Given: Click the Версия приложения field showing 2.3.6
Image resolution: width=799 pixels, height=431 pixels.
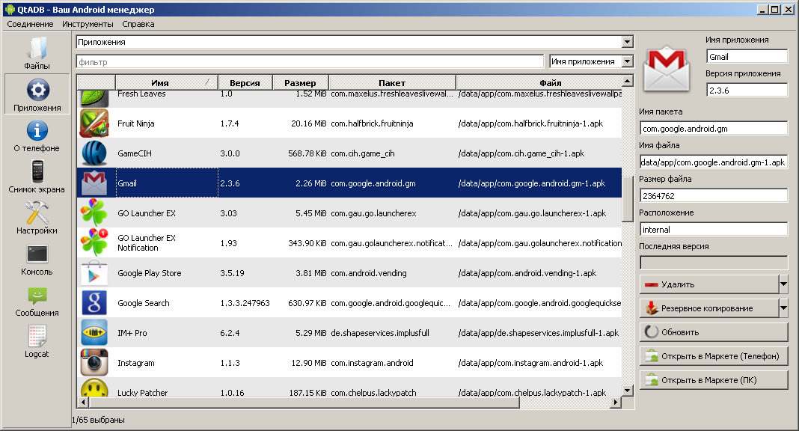Looking at the screenshot, I should [x=747, y=91].
